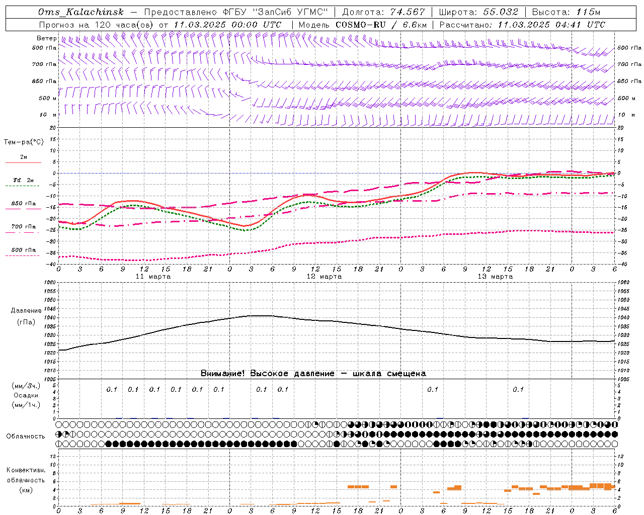Click the Модель COSMO-RU / 6.6км label

point(363,25)
